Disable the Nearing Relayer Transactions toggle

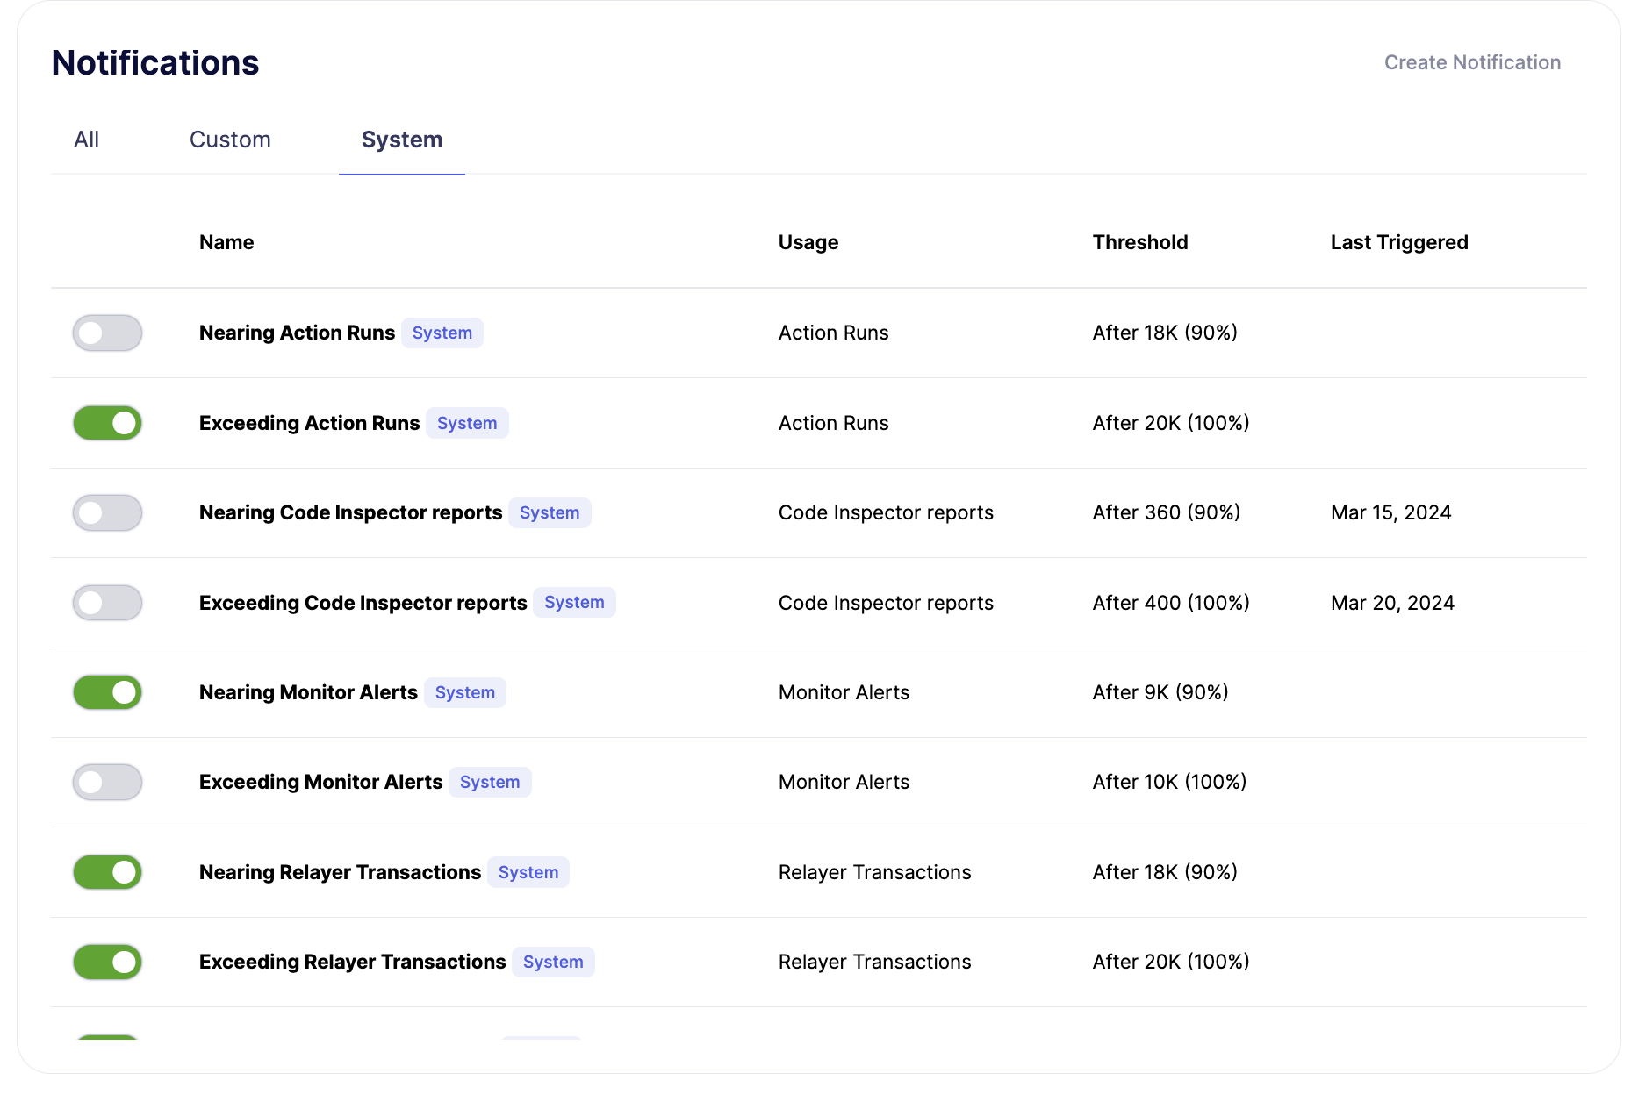pos(106,872)
